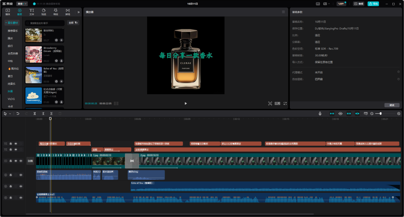Image resolution: width=404 pixels, height=217 pixels.
Task: Click the 导出 export button
Action: 373,4
